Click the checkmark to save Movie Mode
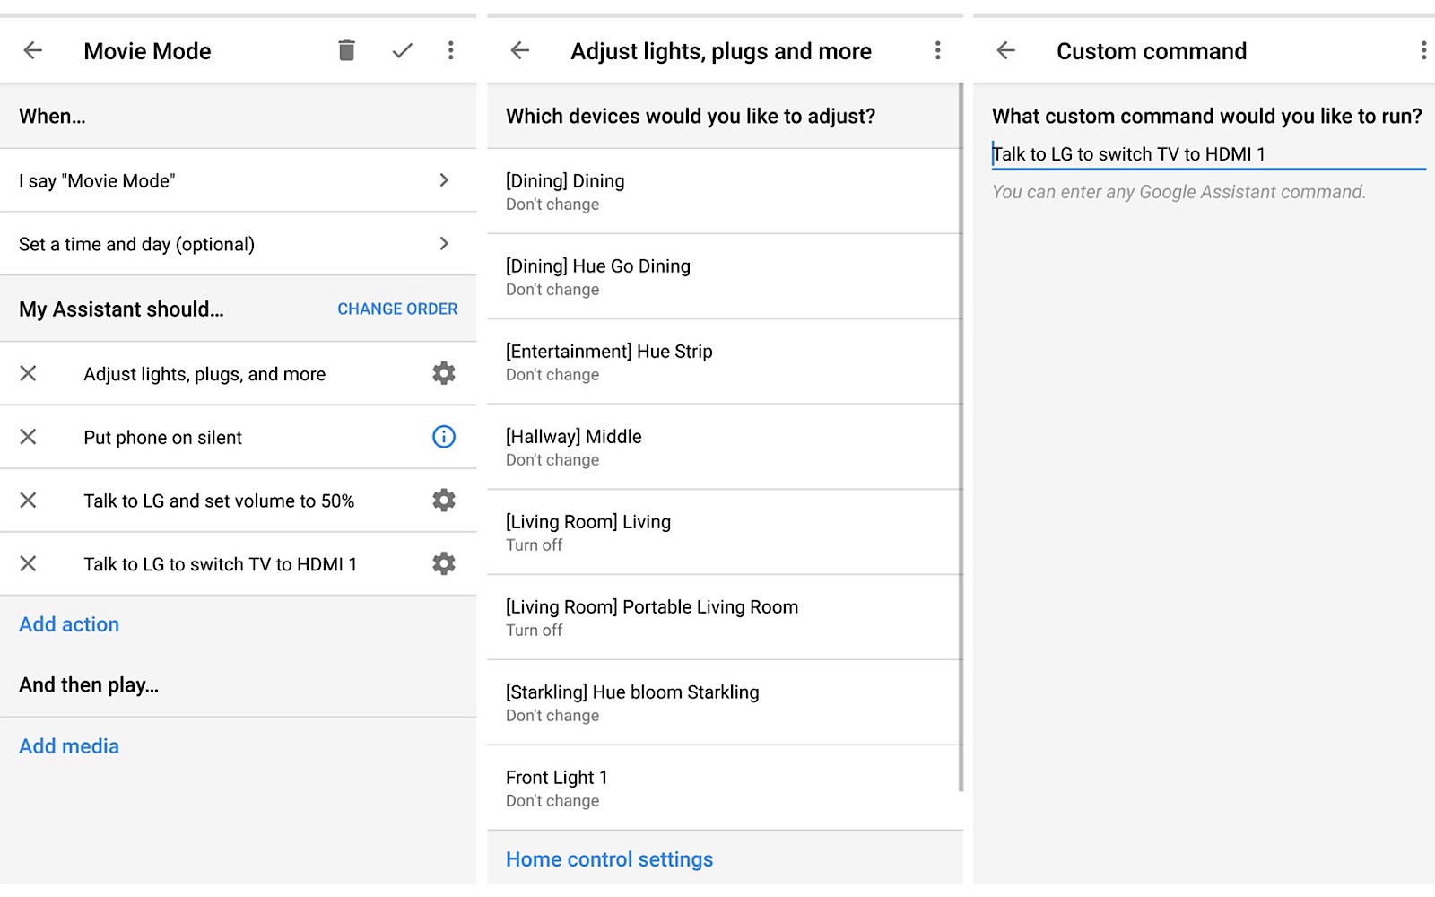Image resolution: width=1435 pixels, height=897 pixels. click(402, 51)
